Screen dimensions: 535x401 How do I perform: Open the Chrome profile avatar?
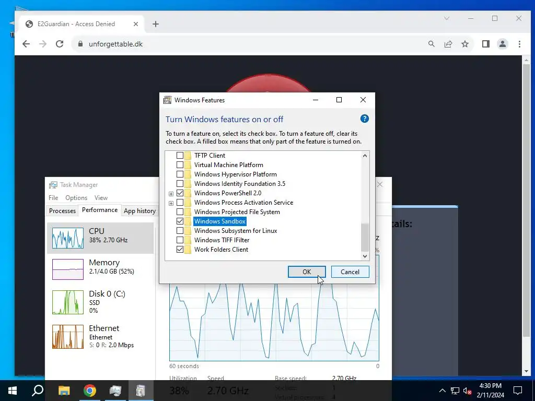[x=502, y=44]
